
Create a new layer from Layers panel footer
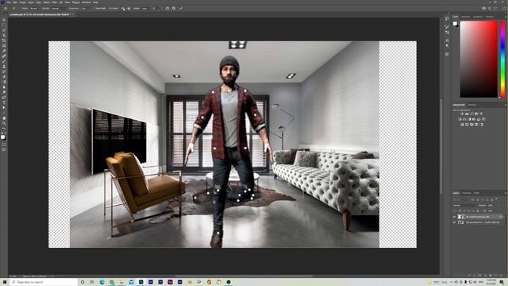[x=496, y=275]
